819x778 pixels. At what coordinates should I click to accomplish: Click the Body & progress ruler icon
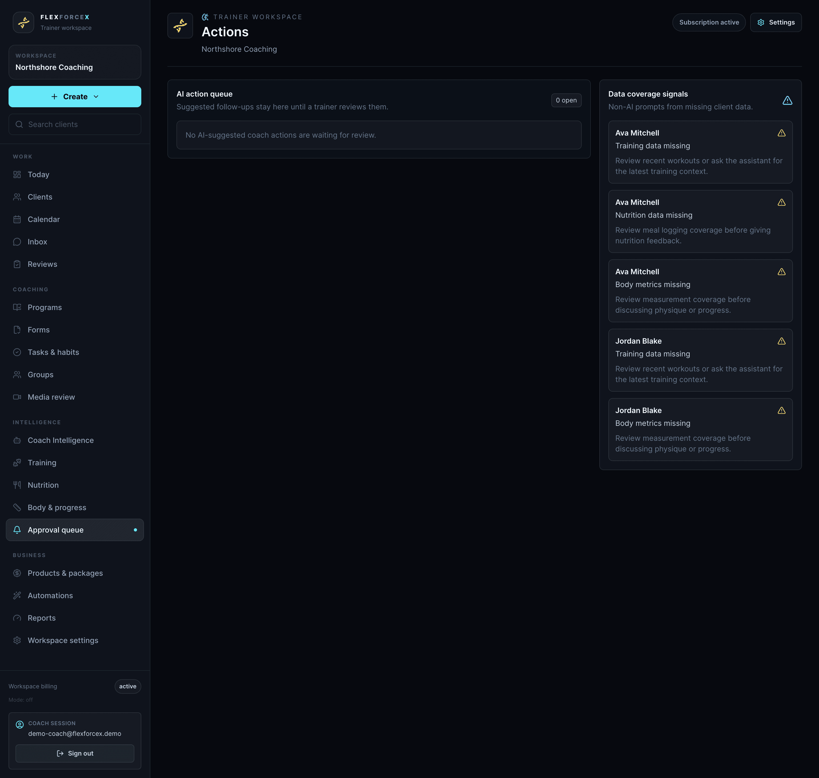pos(17,508)
